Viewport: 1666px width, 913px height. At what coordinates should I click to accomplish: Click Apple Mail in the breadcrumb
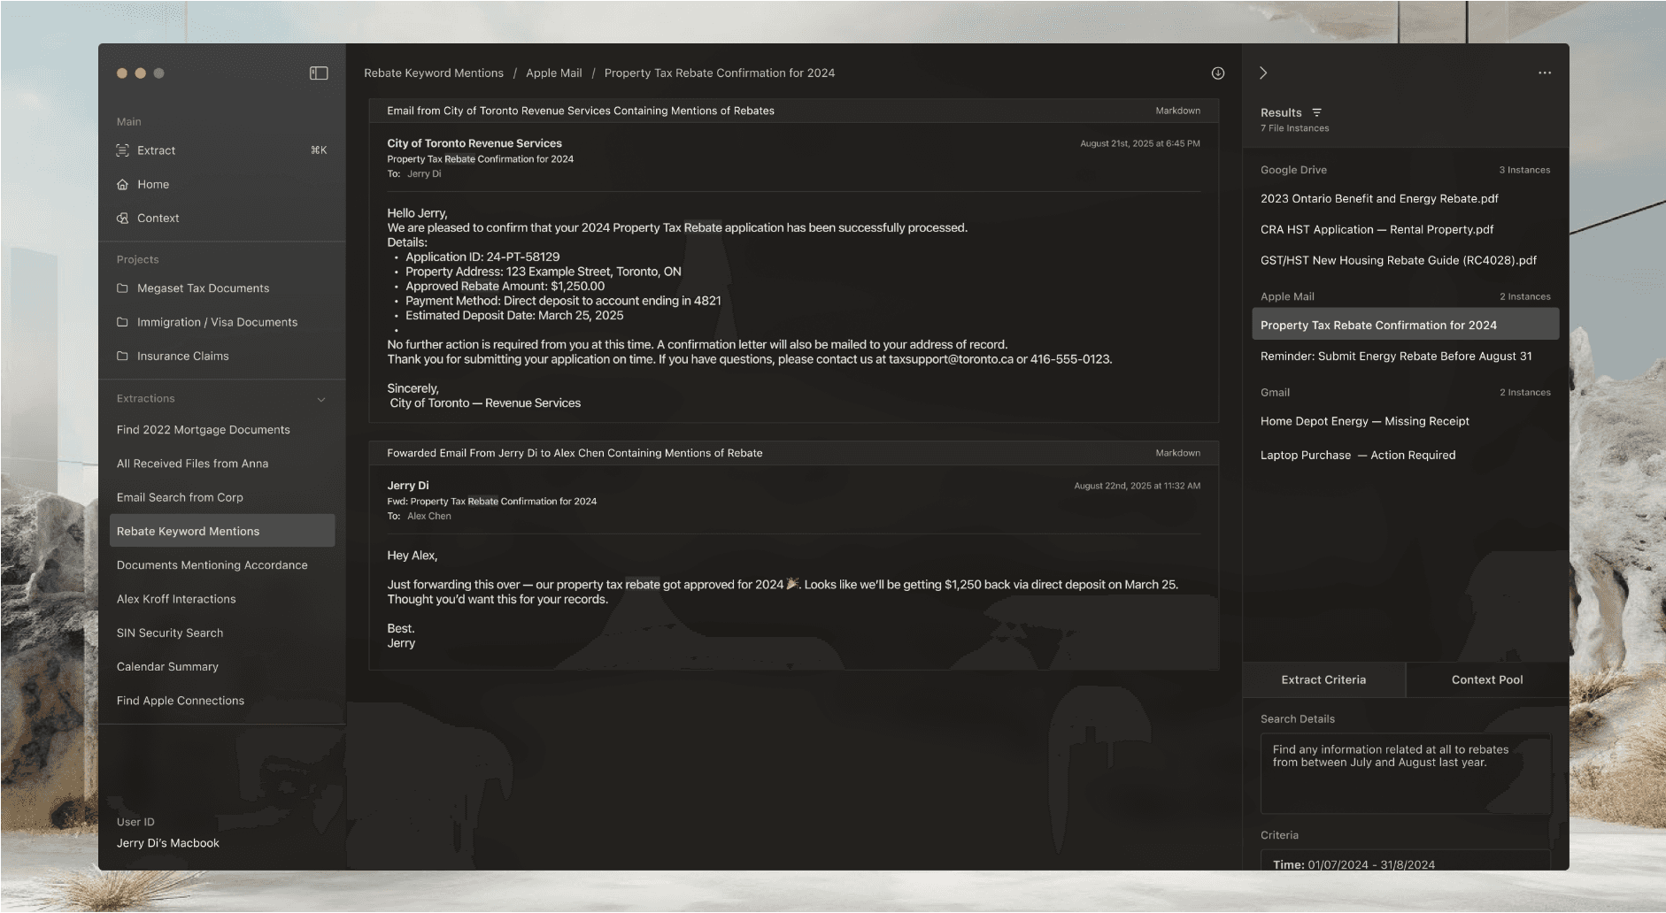pos(554,73)
